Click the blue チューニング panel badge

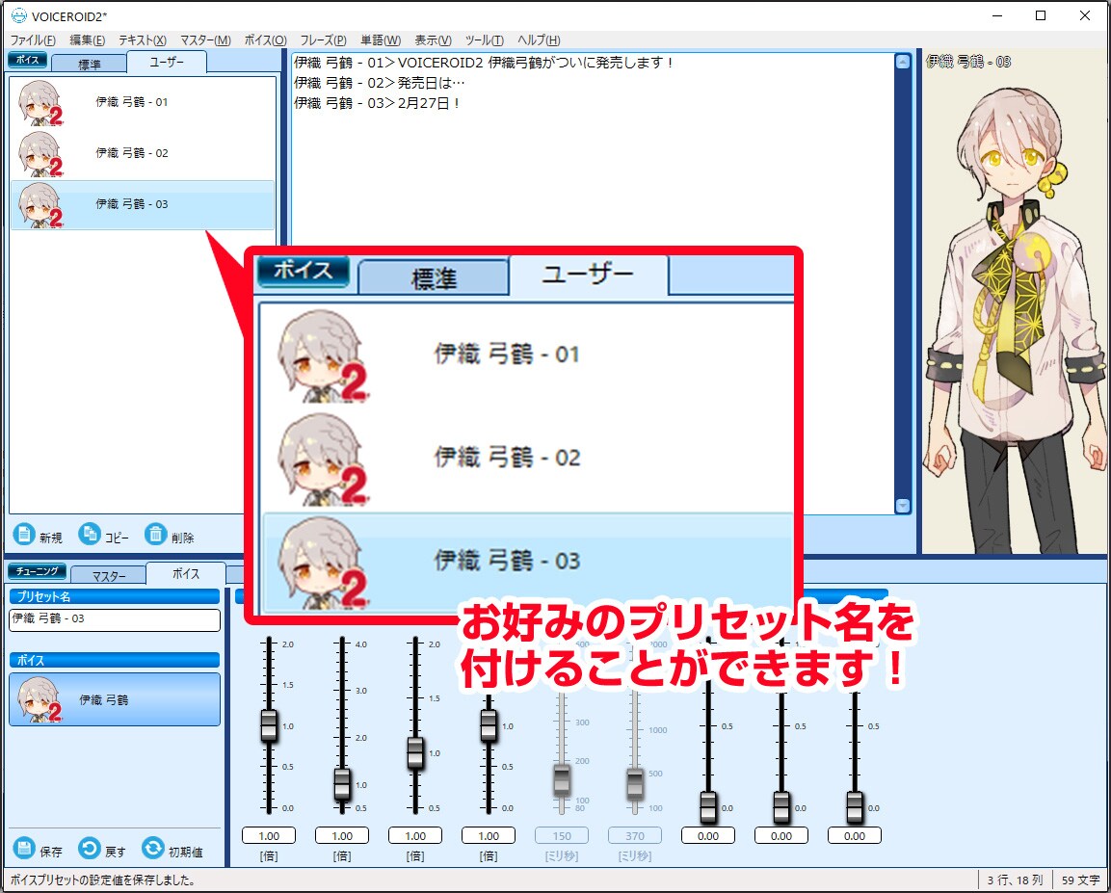[37, 571]
